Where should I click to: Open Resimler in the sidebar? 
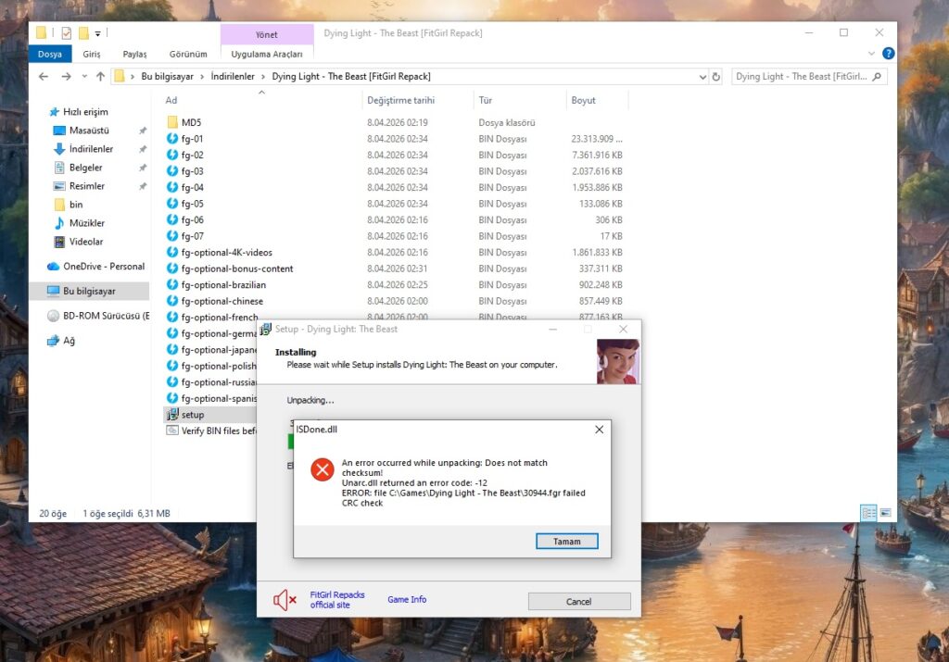coord(80,185)
